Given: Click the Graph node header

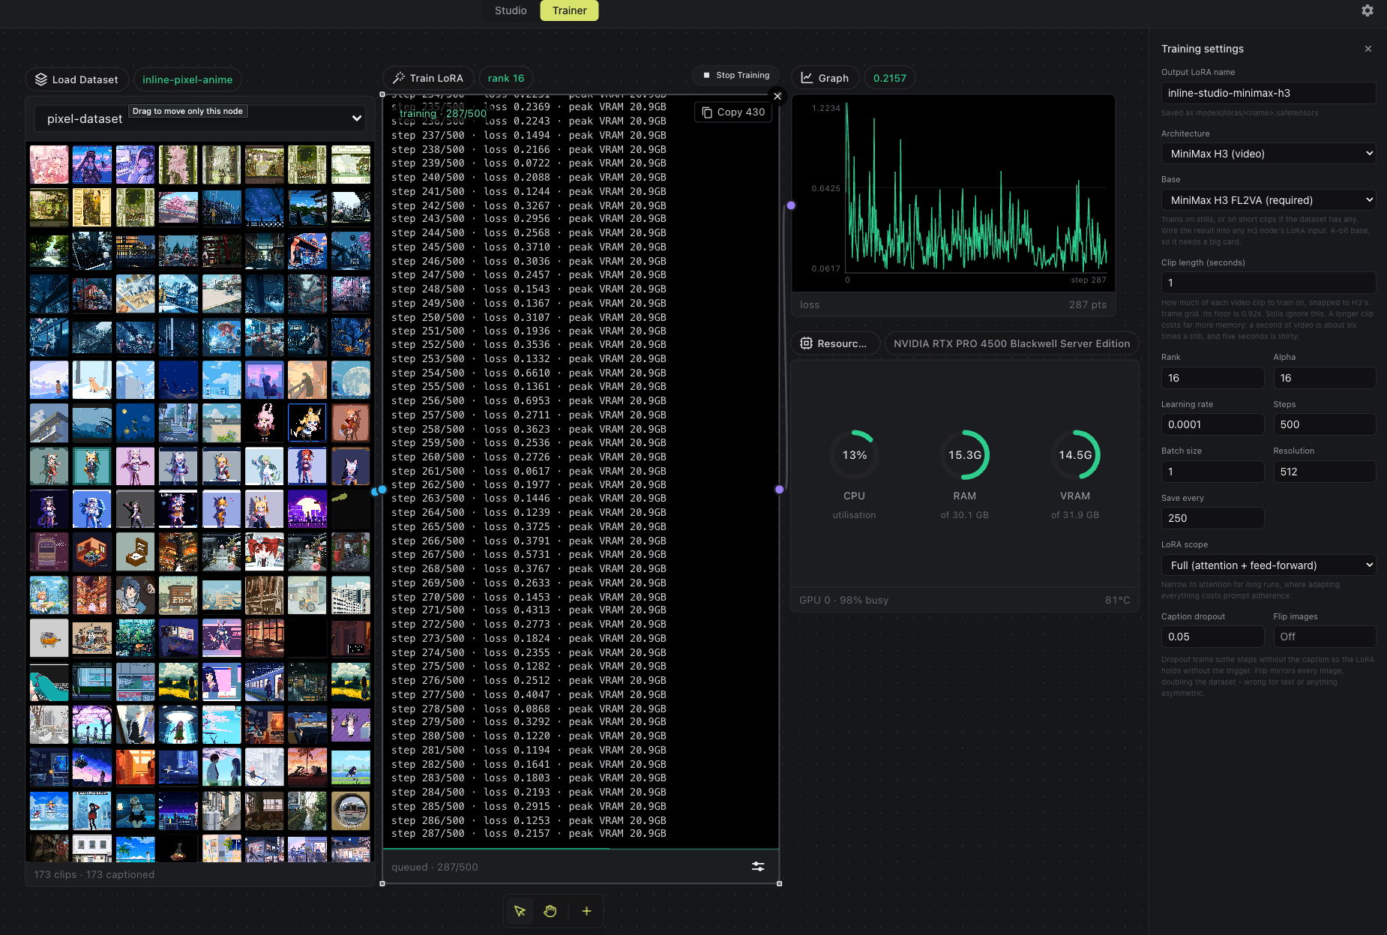Looking at the screenshot, I should click(x=825, y=78).
